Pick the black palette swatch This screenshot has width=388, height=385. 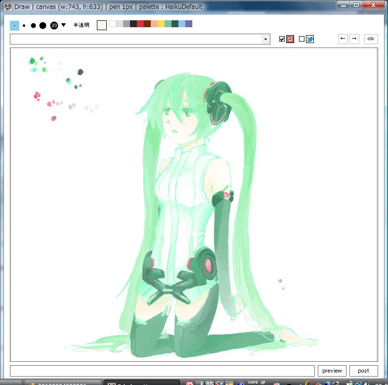point(133,24)
